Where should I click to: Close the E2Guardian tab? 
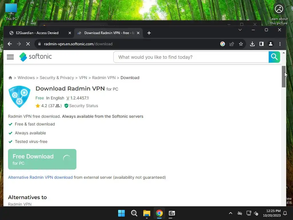click(x=70, y=33)
